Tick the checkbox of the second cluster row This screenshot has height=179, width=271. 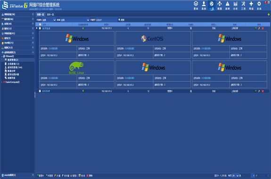(40, 91)
